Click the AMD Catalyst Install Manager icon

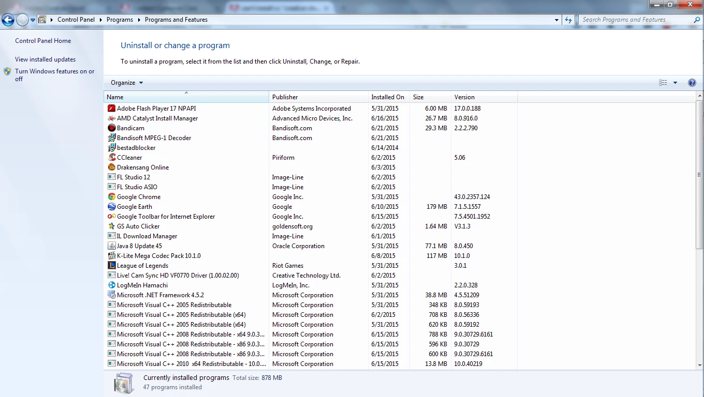click(x=111, y=118)
